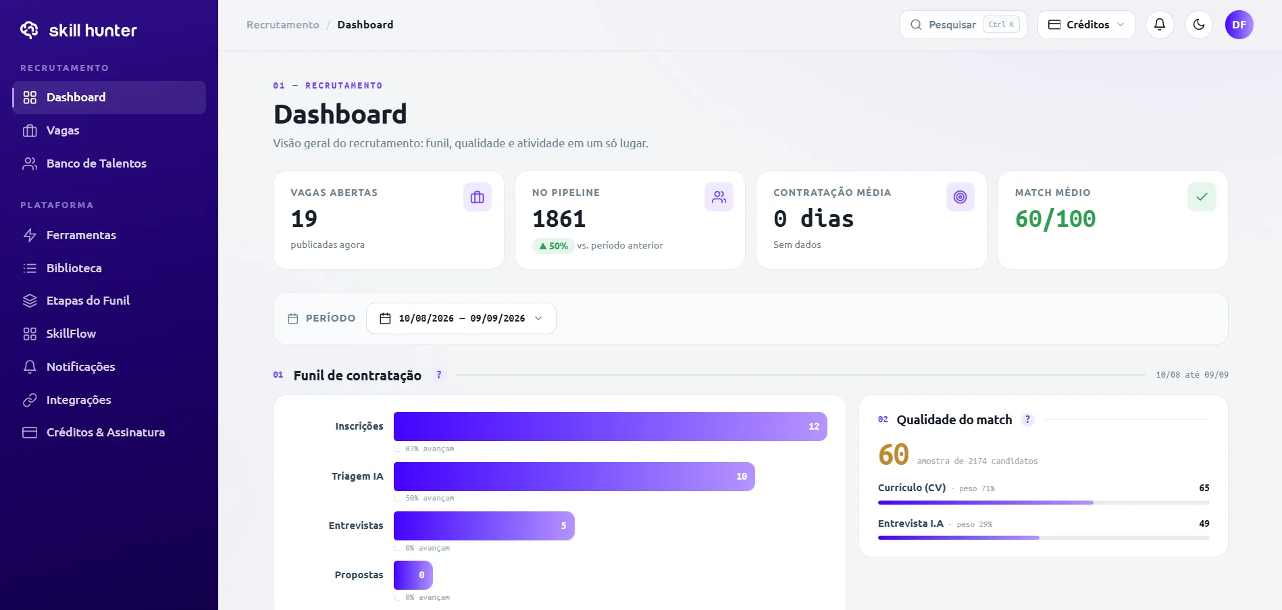Click the Propostas funnel bar
Viewport: 1282px width, 610px height.
[413, 575]
